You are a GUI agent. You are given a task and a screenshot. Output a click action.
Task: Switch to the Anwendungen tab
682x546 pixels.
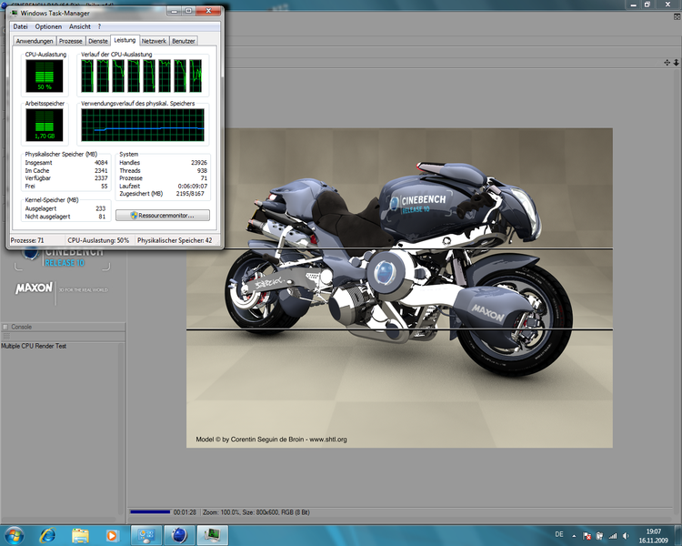[35, 41]
